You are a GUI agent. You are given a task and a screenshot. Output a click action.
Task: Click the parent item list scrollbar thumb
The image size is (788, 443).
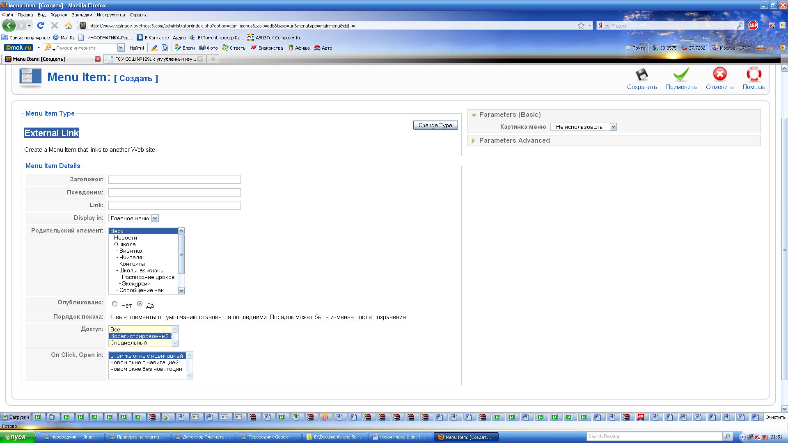[181, 254]
